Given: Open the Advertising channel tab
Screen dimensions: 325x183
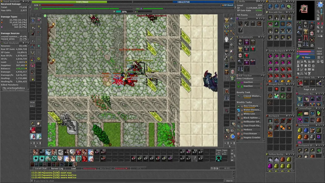Looking at the screenshot, I should click(90, 168).
